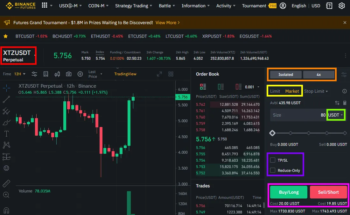Open the emoji icons tool

6,168
